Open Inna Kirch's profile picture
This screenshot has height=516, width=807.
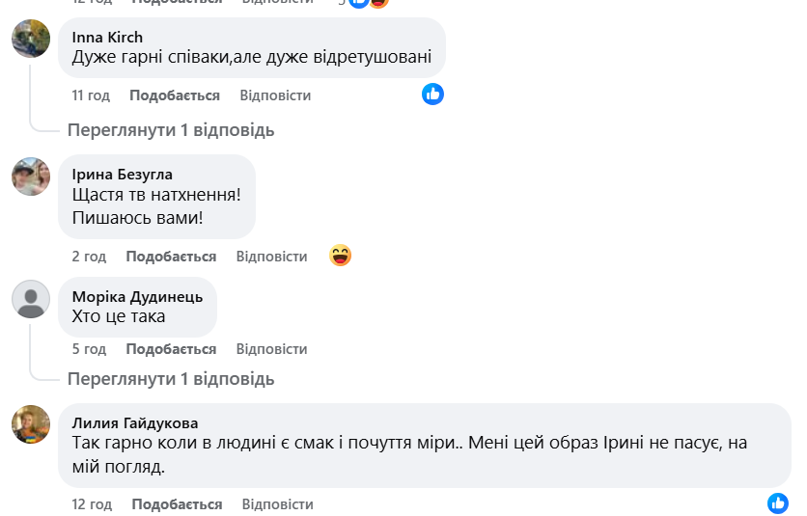point(31,39)
